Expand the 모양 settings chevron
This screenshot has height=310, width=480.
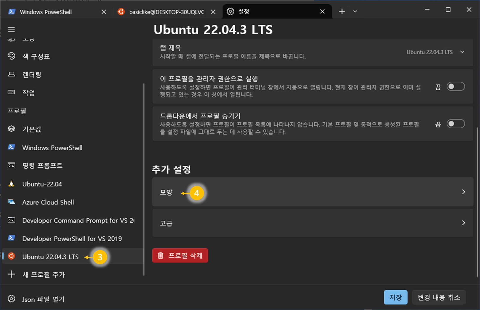(463, 192)
